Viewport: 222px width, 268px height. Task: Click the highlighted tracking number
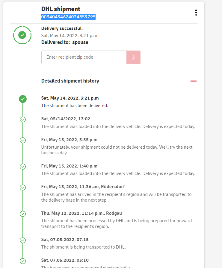pos(68,17)
